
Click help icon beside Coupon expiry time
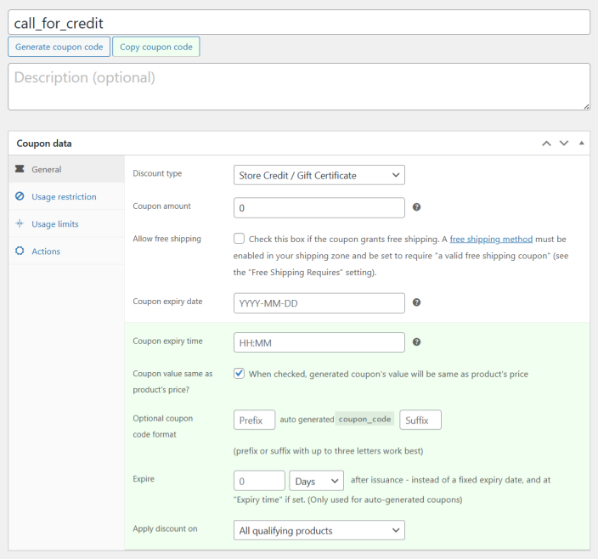tap(416, 342)
